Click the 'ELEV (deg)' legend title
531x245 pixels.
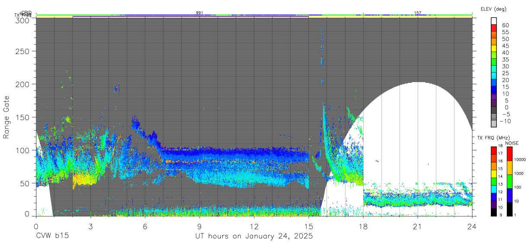point(493,9)
